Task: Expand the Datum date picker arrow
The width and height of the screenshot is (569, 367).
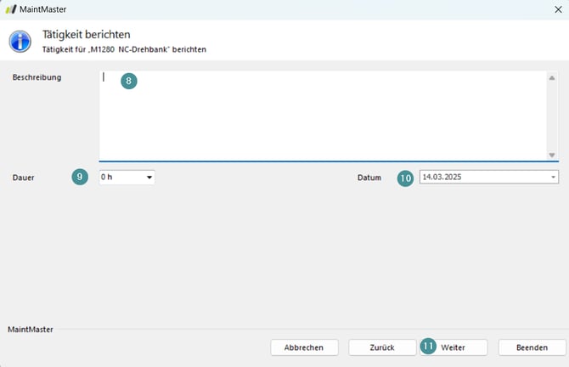Action: click(553, 178)
